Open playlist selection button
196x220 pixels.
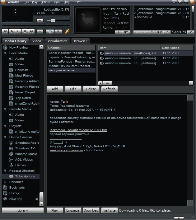[x=152, y=32]
